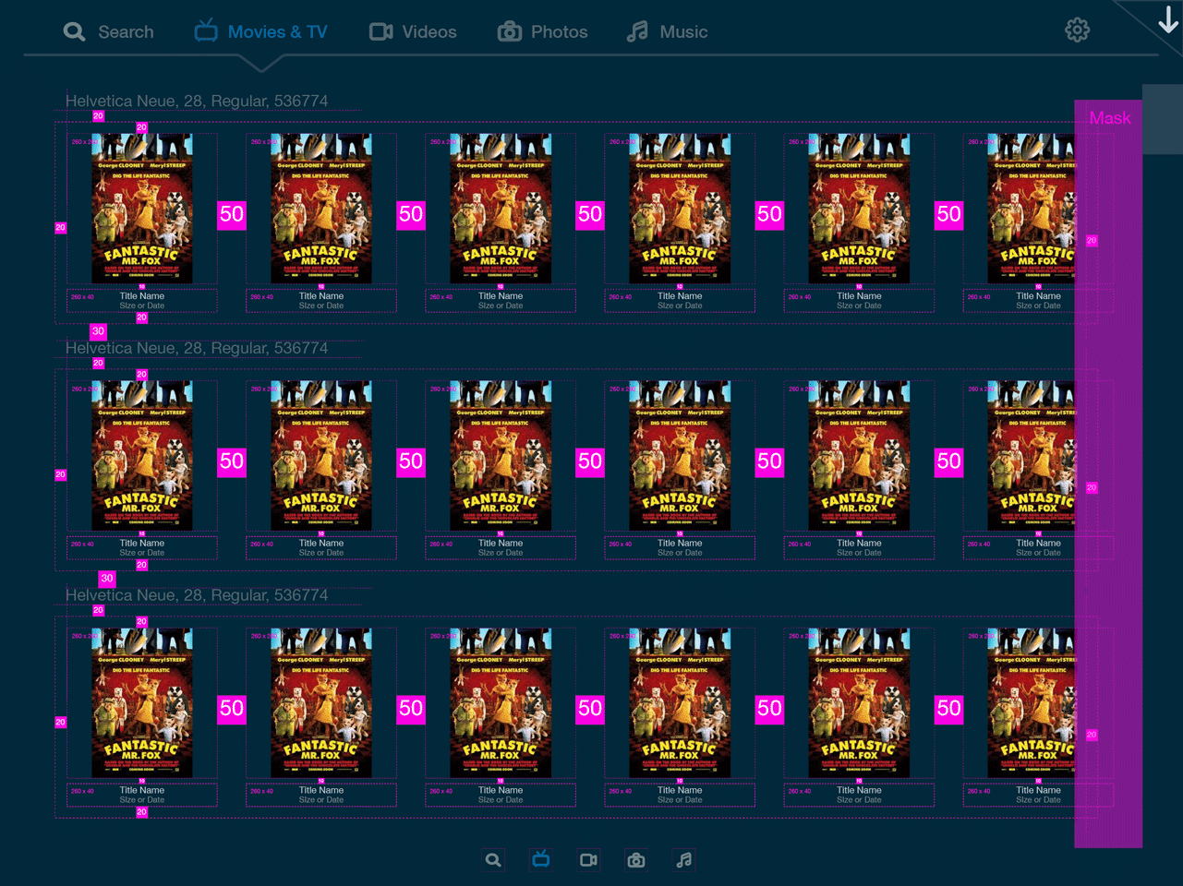Image resolution: width=1183 pixels, height=886 pixels.
Task: Click the TV icon in the bottom toolbar
Action: pyautogui.click(x=540, y=859)
